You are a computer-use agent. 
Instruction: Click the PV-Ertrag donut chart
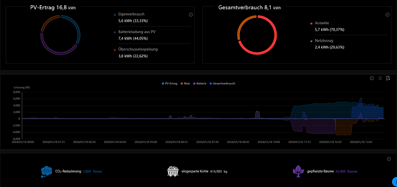[60, 35]
